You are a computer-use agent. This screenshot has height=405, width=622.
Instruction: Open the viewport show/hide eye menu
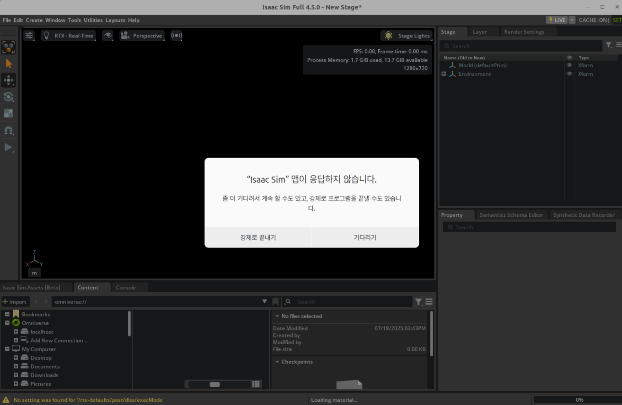(108, 36)
